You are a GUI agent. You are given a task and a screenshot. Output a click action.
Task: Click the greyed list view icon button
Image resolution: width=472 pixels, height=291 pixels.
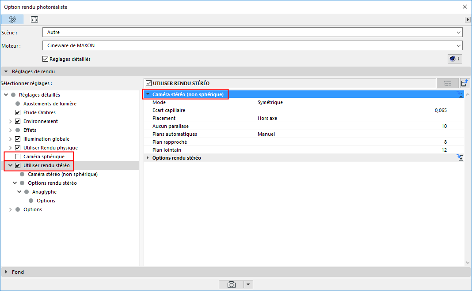click(x=448, y=83)
